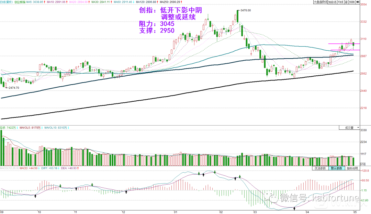Click the 3476.00 peak price marker
371x214 pixels.
tap(246, 11)
